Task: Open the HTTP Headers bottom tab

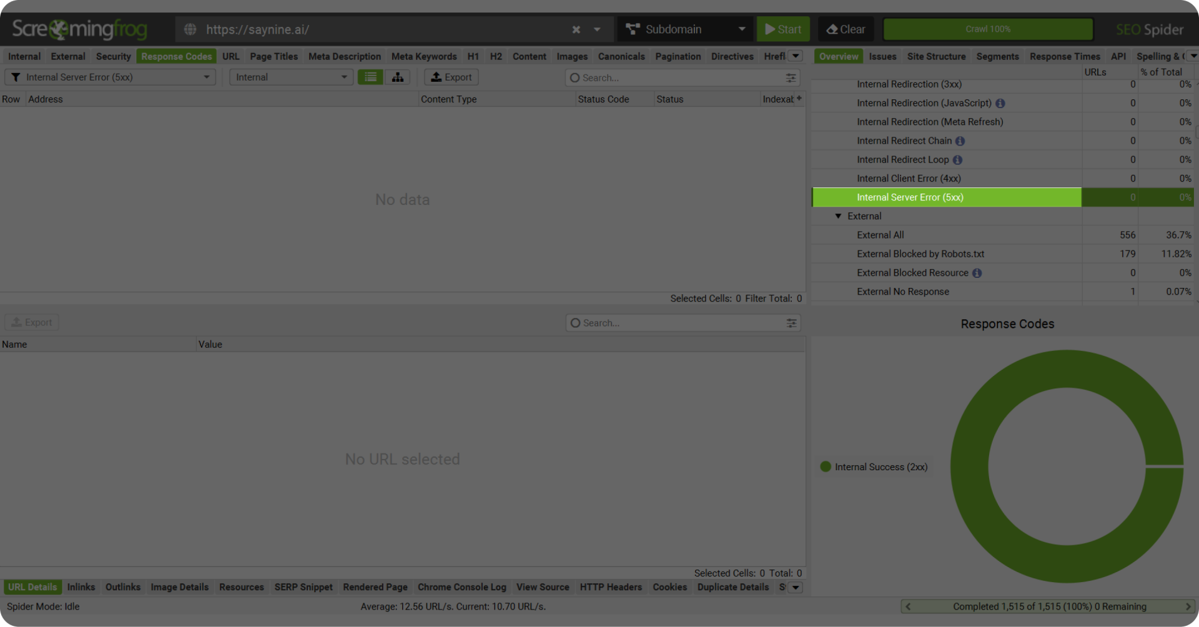Action: point(611,587)
